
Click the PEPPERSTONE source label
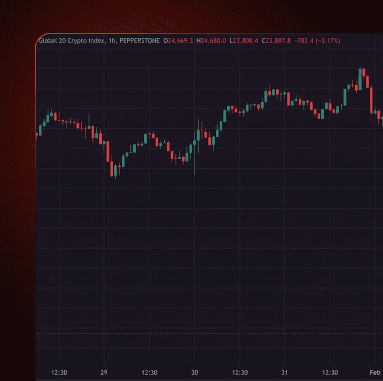[x=140, y=41]
